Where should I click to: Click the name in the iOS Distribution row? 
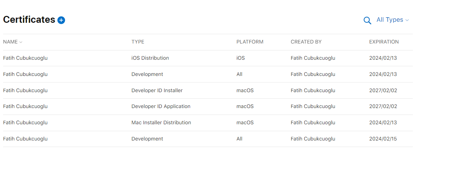point(25,58)
